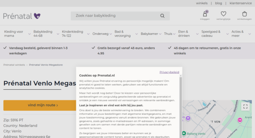Open the Acties & meer menu
This screenshot has width=255, height=138.
[238, 34]
